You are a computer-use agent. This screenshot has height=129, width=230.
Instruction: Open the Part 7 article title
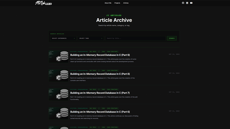100,93
